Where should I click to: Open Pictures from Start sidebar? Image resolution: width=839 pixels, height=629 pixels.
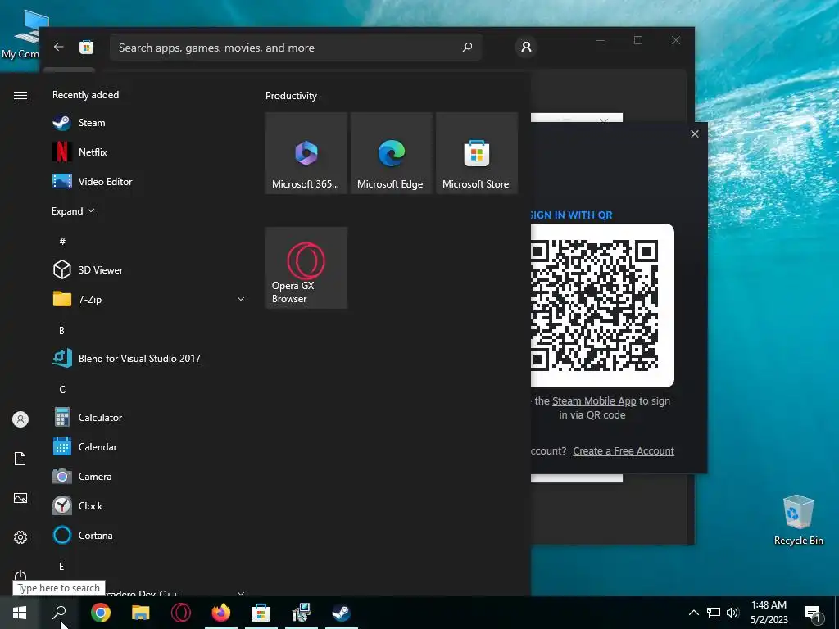pos(20,498)
